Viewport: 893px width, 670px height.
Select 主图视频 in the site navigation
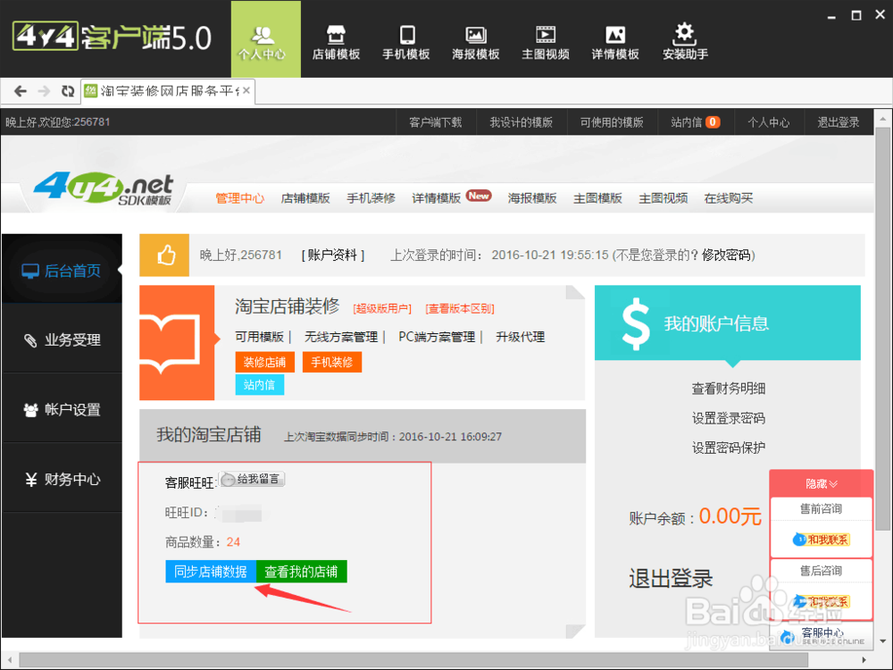coord(663,198)
